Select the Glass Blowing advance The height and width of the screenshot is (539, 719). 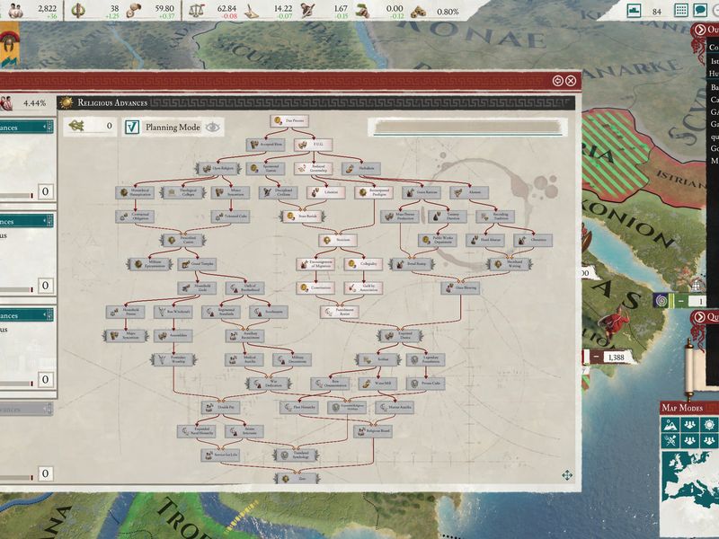(x=461, y=287)
